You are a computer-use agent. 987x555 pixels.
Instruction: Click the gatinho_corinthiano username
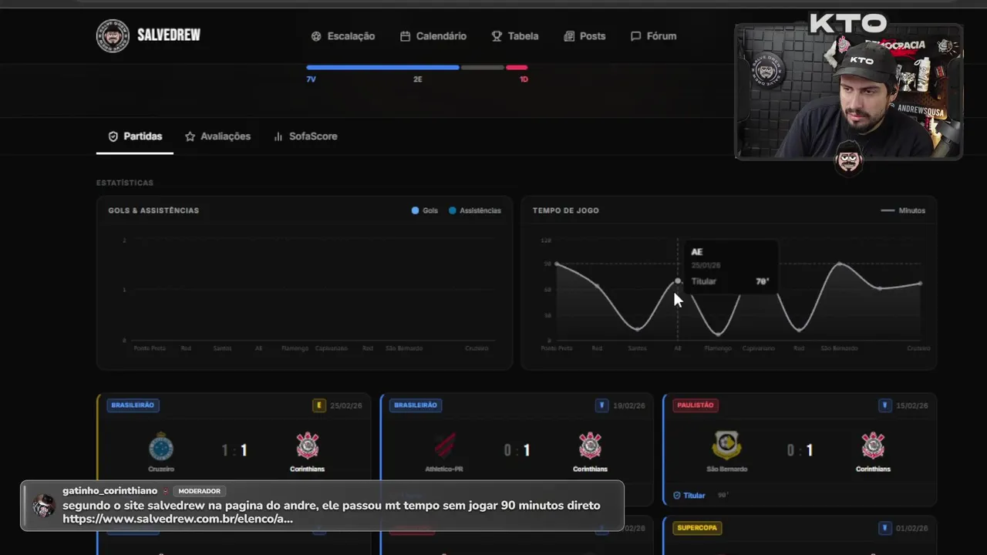pos(109,491)
